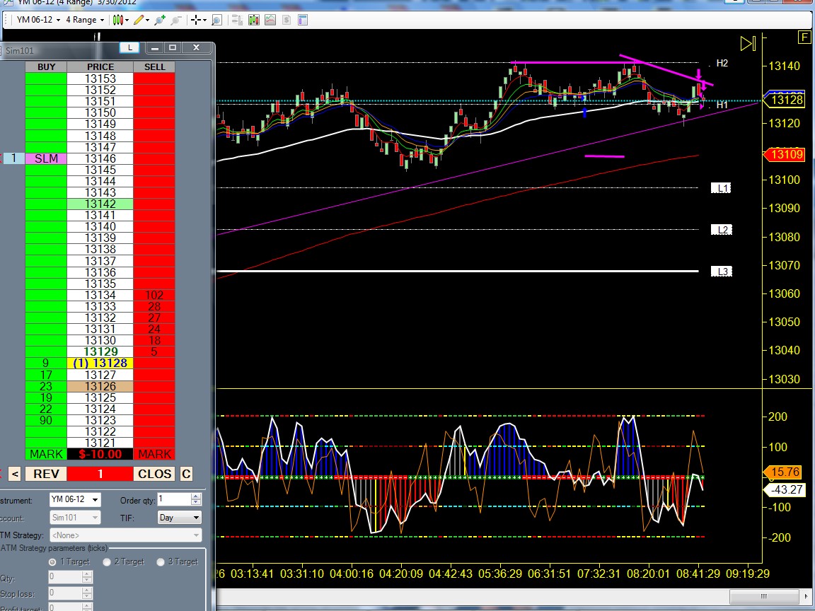Open the Account Sim101 combo box

pyautogui.click(x=75, y=518)
